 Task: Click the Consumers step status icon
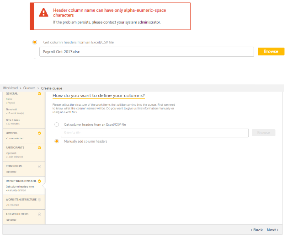[39, 166]
